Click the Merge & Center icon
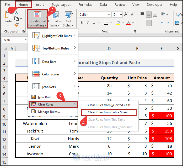183x166 pixels. [x=177, y=23]
